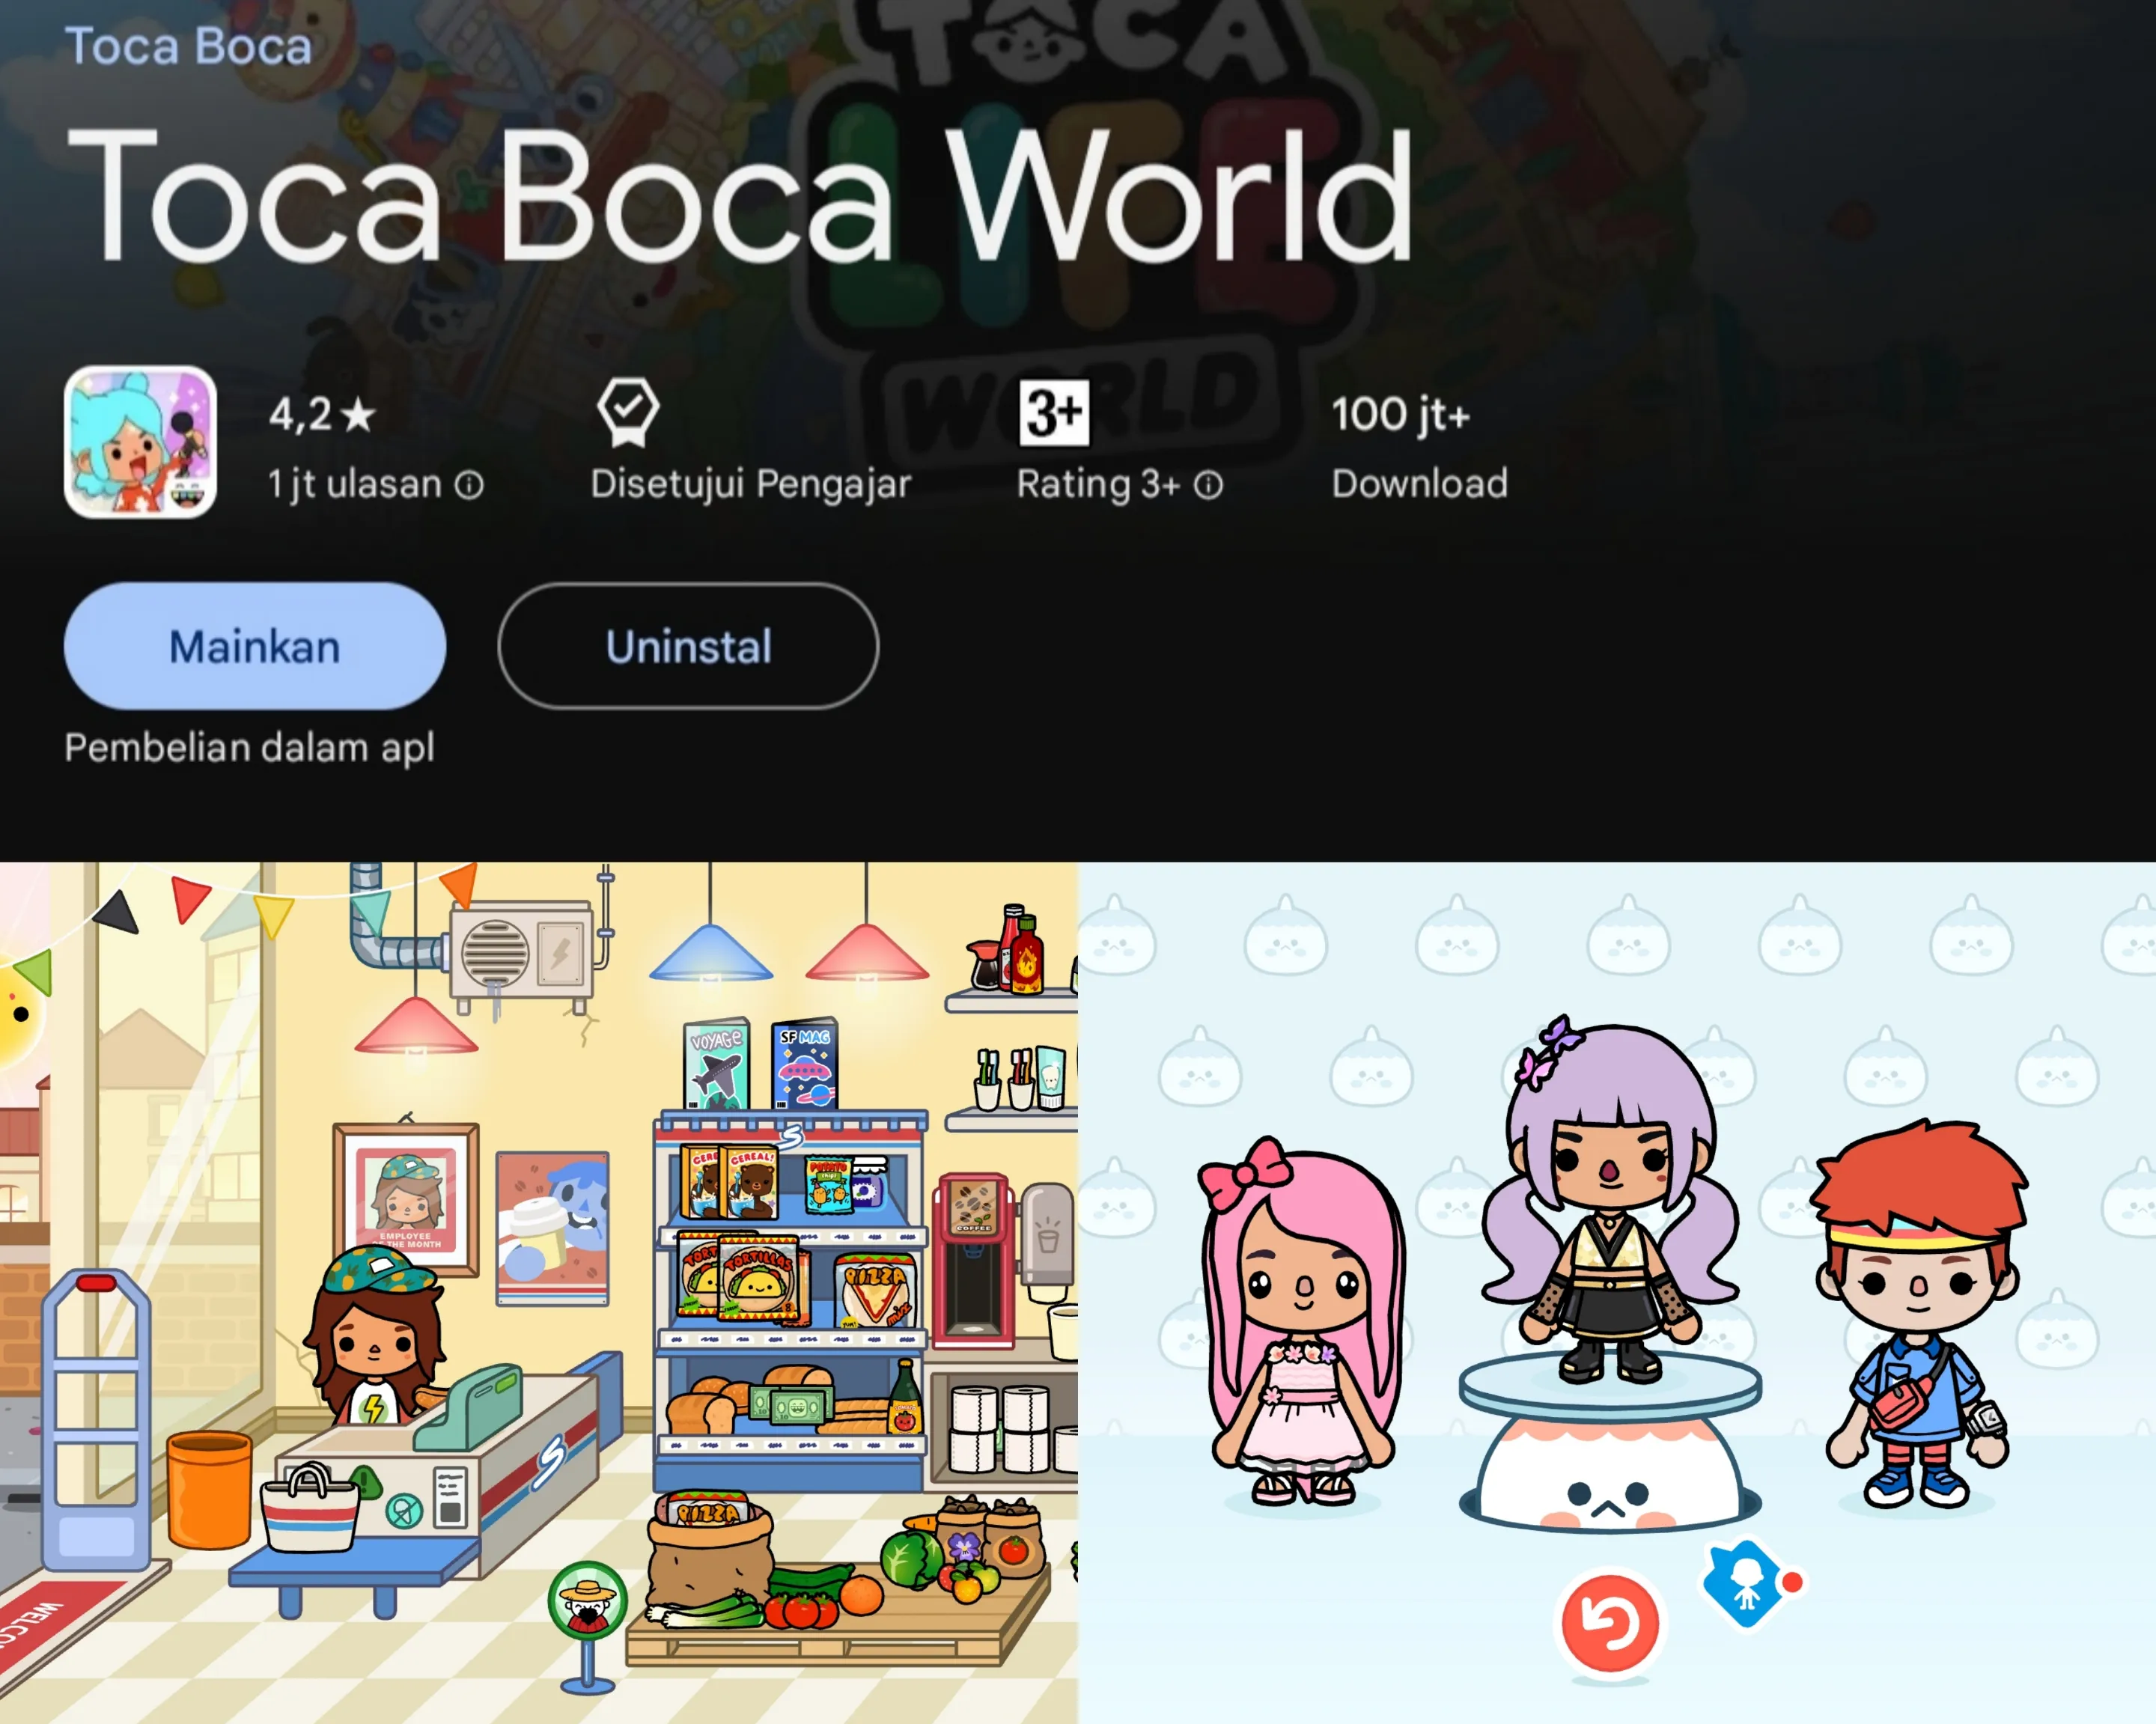Click the 4,2 star rating

click(x=322, y=414)
